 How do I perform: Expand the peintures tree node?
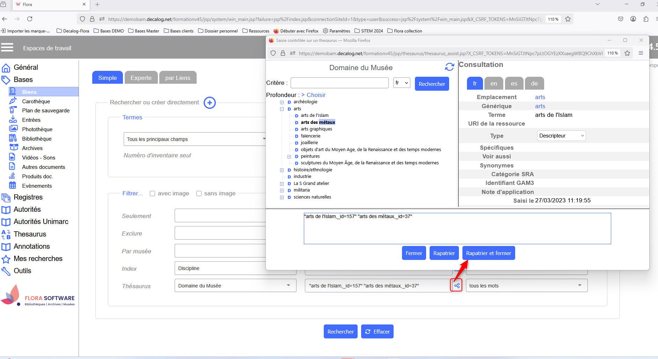coord(289,157)
